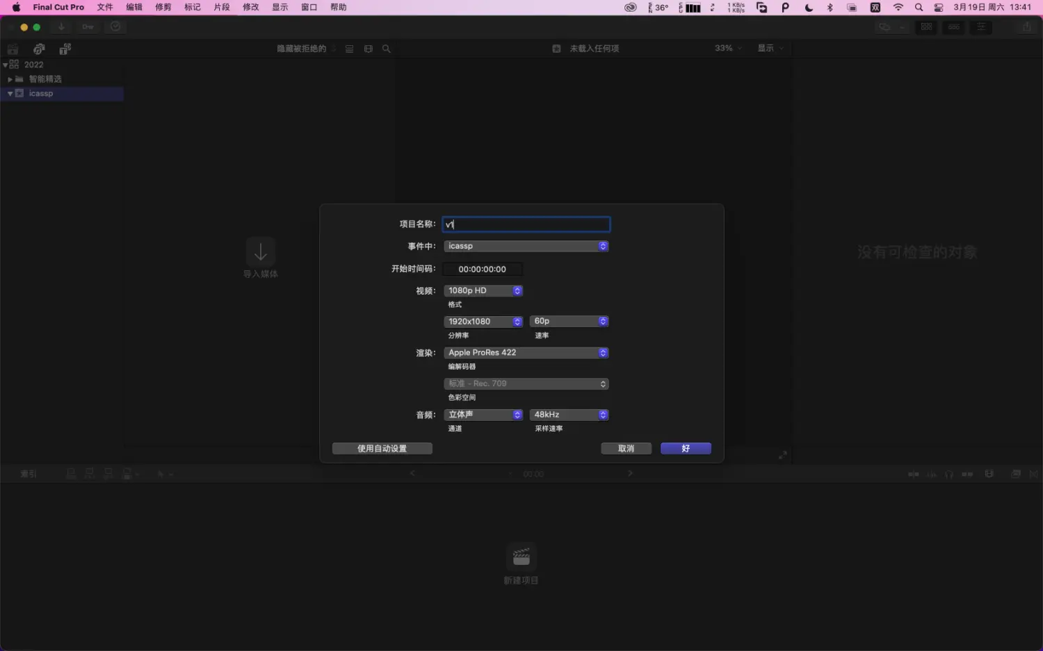The image size is (1043, 651).
Task: Open the Keyword Editor key icon
Action: click(88, 27)
